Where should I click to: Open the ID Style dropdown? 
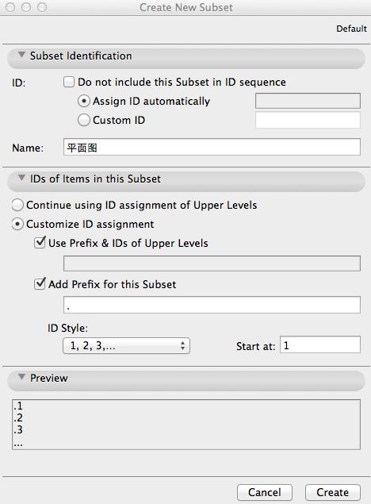[x=127, y=346]
